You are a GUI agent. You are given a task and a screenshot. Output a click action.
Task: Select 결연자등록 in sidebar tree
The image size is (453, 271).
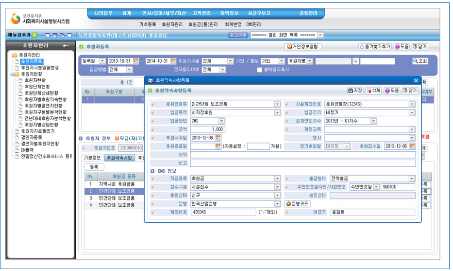point(32,138)
